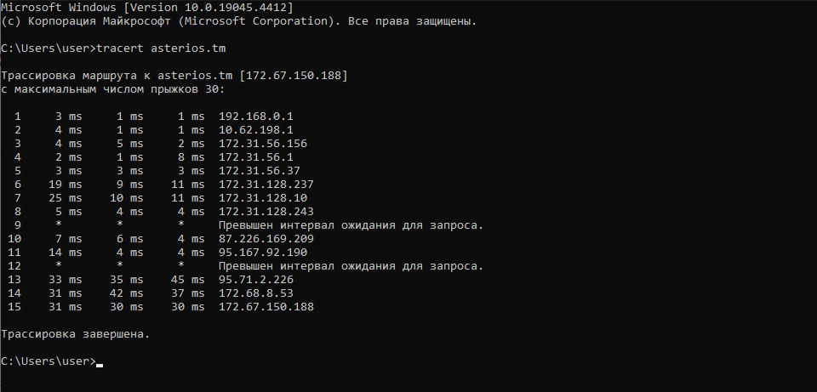Click the timeout message on hop 12
Screen dimensions: 817x392
(351, 266)
